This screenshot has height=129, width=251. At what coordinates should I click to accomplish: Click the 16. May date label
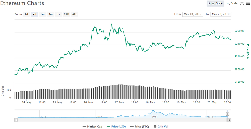coord(88,102)
